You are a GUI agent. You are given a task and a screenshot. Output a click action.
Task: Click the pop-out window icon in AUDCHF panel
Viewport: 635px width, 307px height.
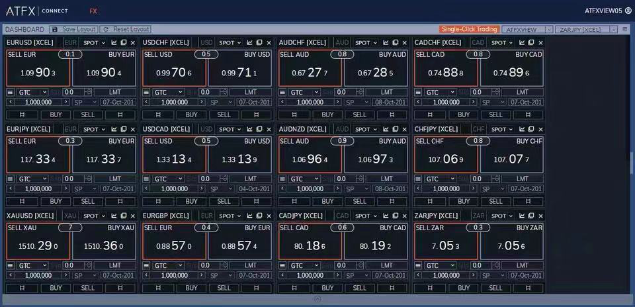[x=396, y=42]
